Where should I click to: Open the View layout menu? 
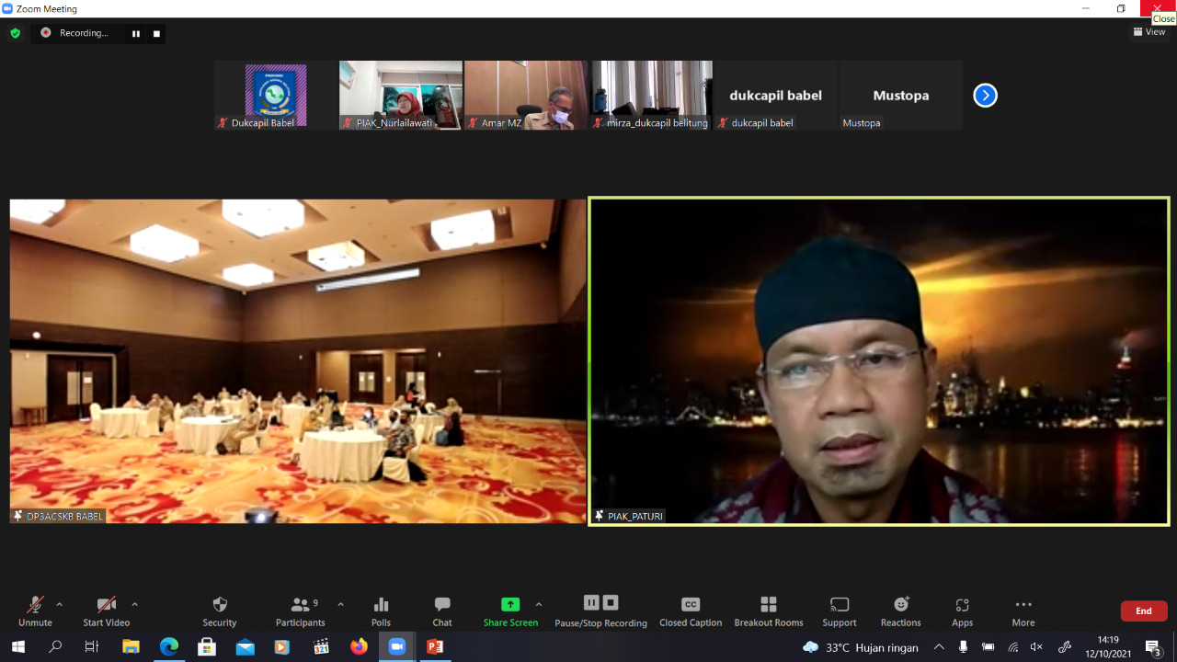[1149, 32]
